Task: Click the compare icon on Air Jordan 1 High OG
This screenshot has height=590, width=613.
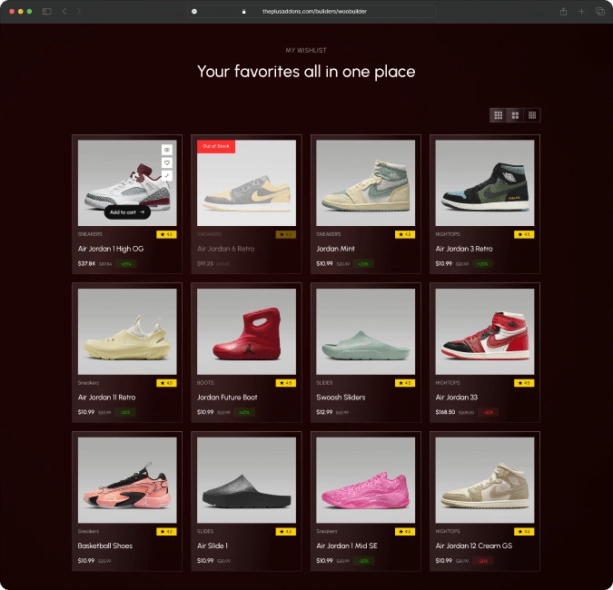Action: (167, 175)
